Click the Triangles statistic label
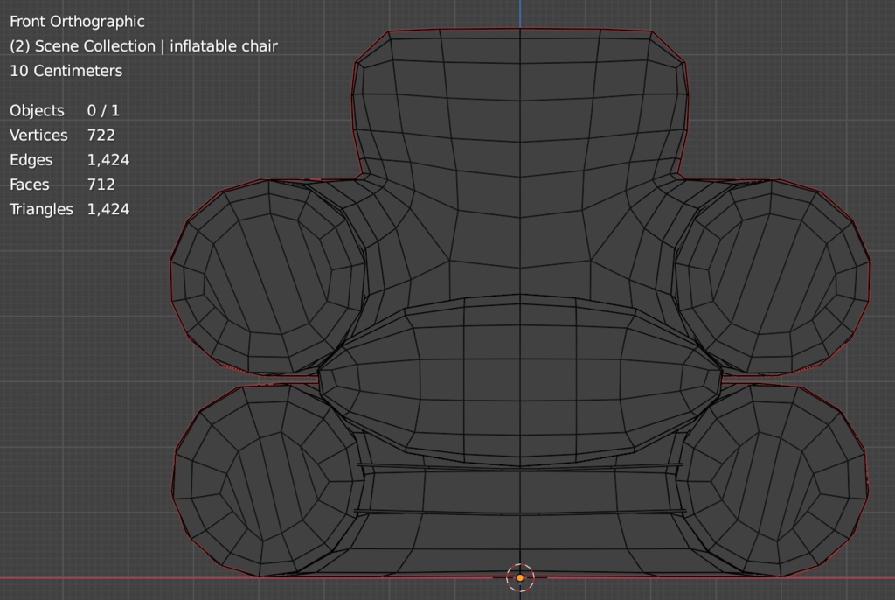This screenshot has height=600, width=895. click(41, 209)
